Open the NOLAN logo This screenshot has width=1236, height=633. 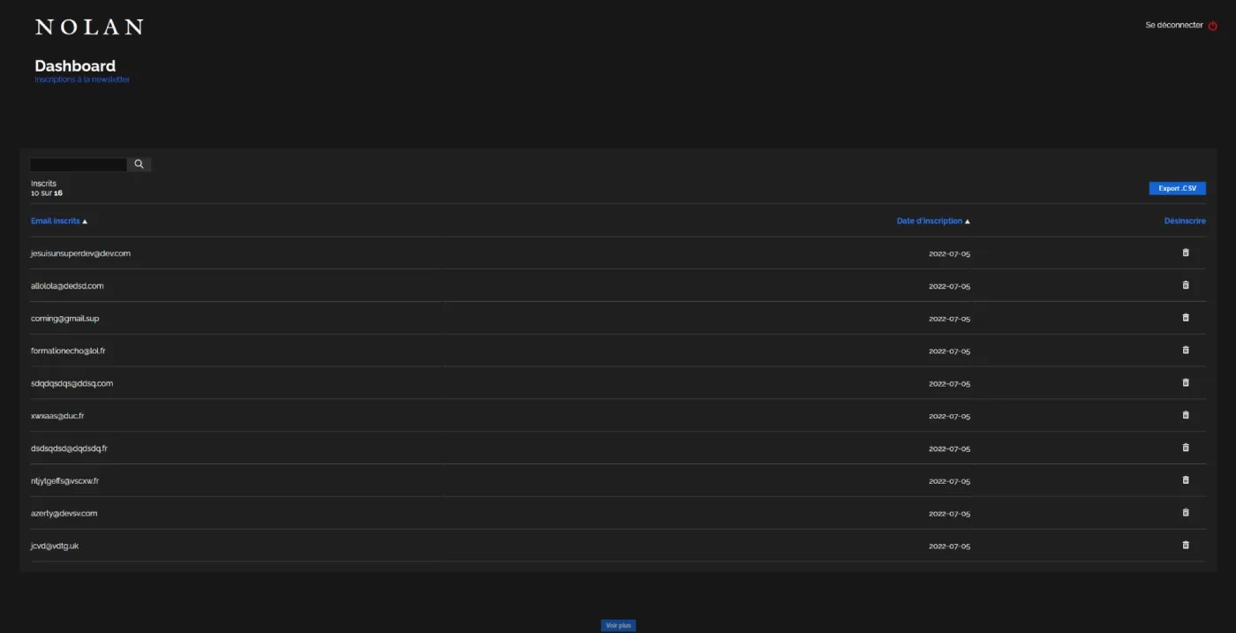pyautogui.click(x=89, y=26)
